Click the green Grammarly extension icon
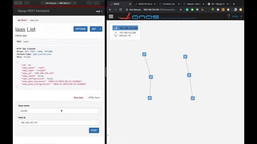 tap(187, 10)
